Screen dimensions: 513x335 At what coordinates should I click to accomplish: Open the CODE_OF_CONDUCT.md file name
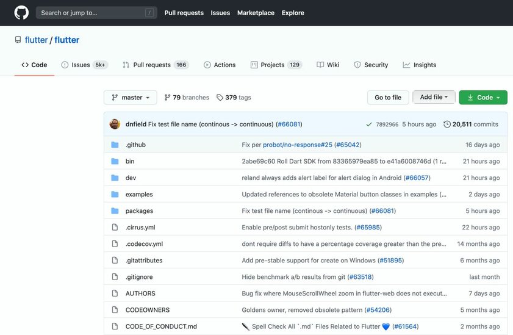(161, 326)
